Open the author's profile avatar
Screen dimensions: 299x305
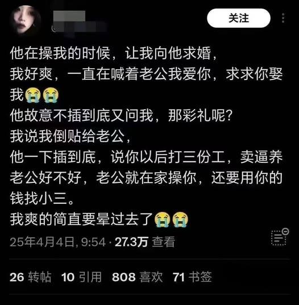point(25,20)
